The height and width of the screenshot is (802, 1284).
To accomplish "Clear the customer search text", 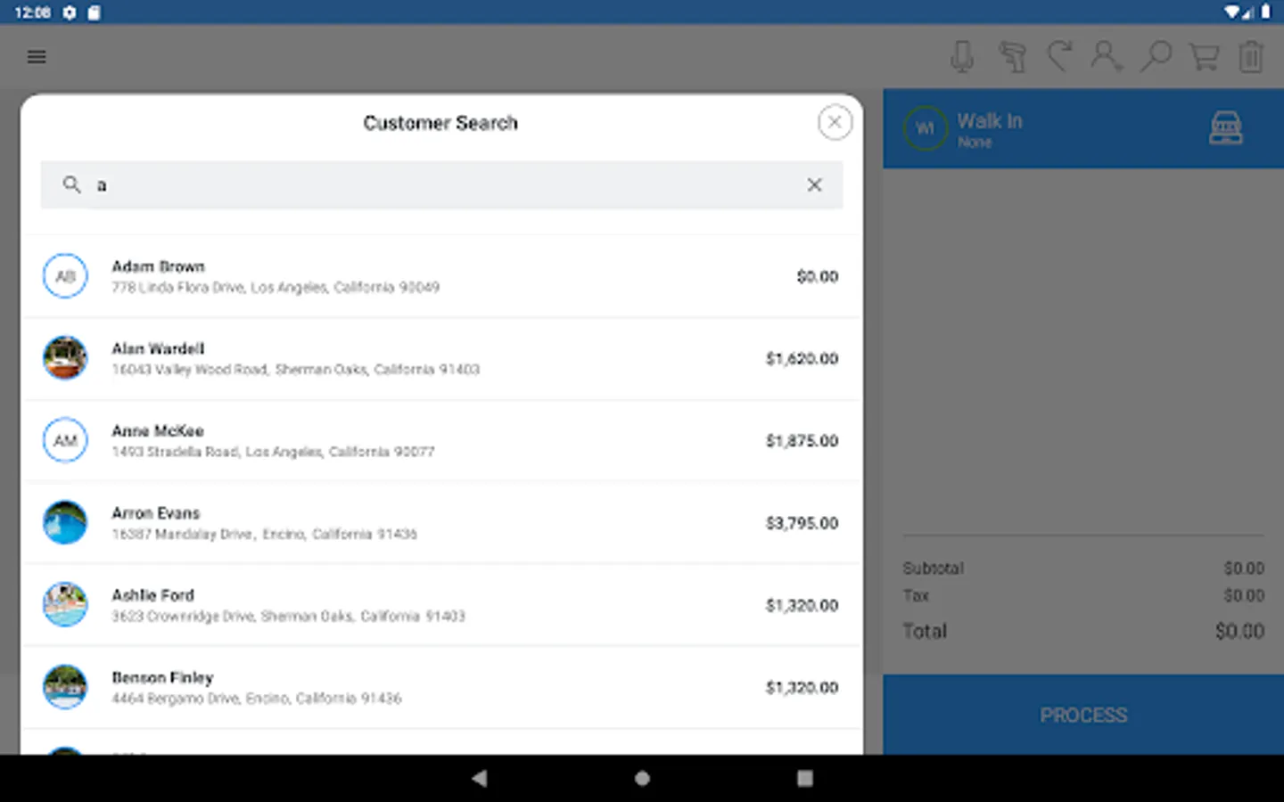I will pos(814,185).
